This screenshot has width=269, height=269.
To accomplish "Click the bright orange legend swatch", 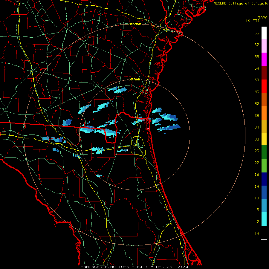I will 264,113.
